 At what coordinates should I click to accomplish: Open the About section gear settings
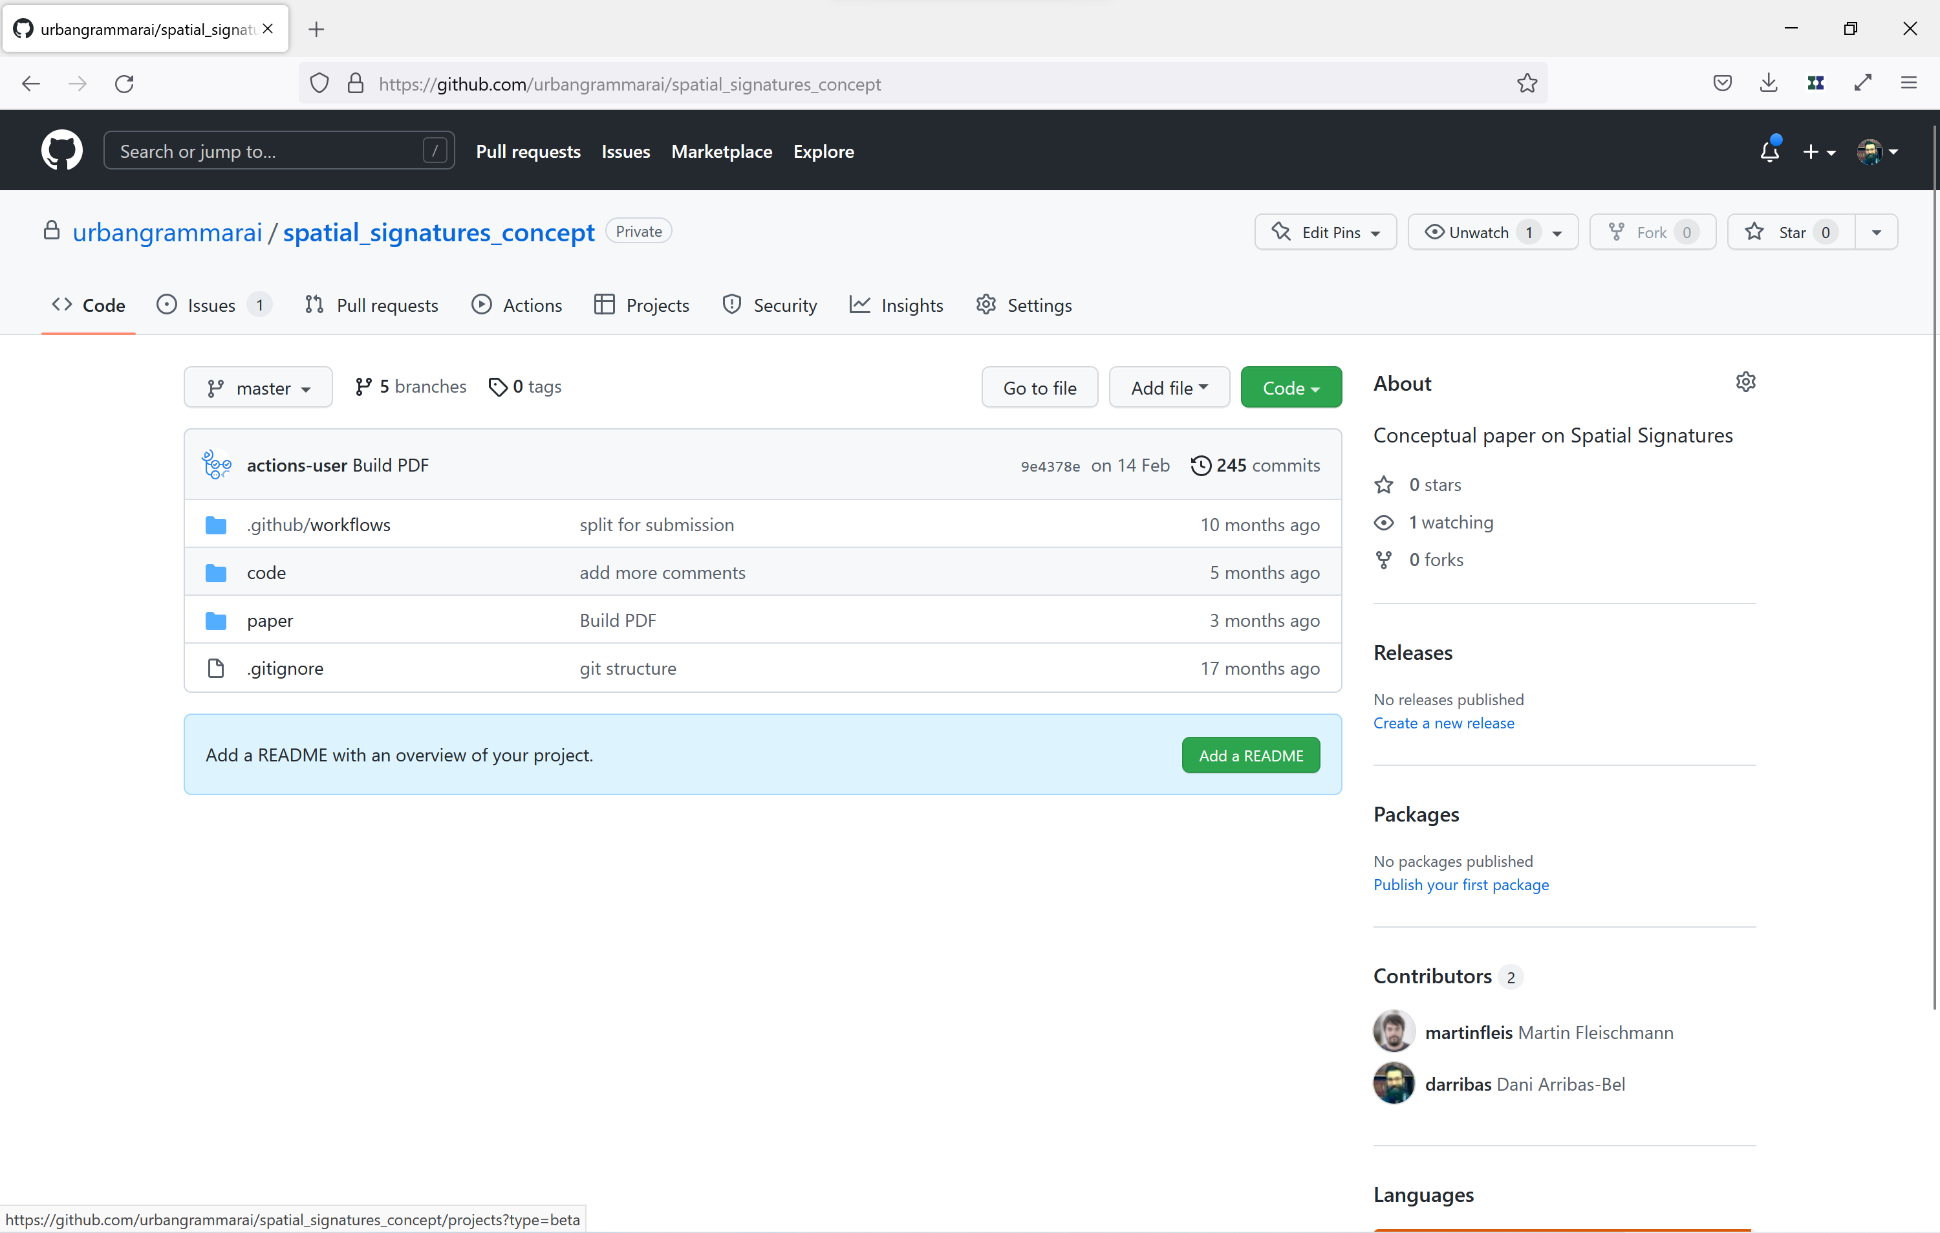click(1745, 382)
